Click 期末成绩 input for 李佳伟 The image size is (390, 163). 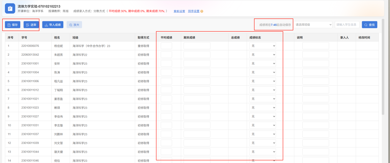click(x=197, y=117)
